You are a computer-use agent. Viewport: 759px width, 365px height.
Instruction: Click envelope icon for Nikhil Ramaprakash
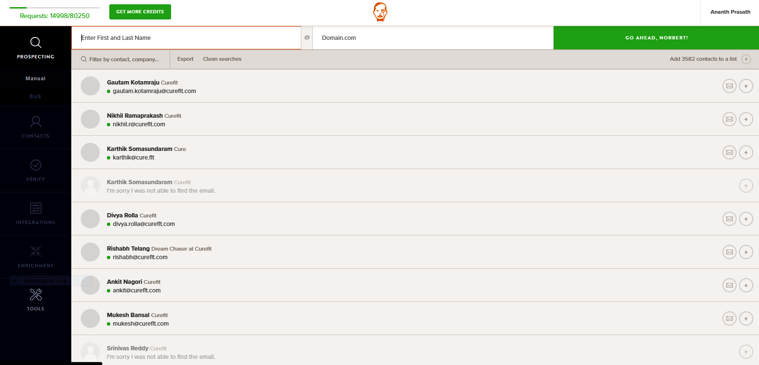(x=730, y=119)
